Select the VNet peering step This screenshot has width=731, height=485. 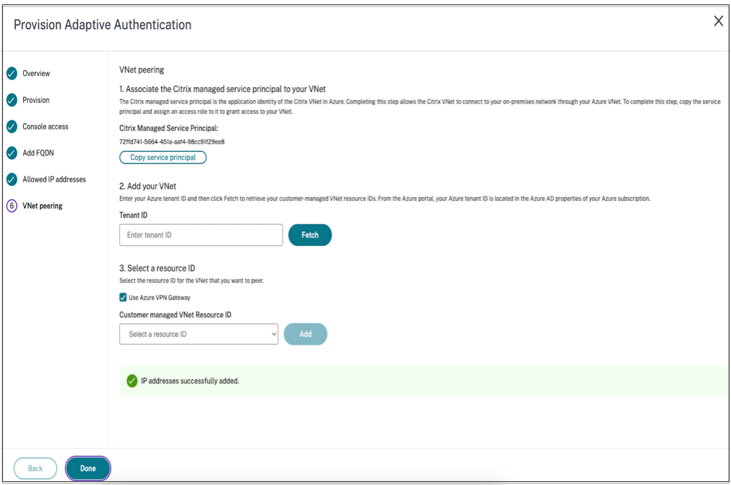point(42,206)
